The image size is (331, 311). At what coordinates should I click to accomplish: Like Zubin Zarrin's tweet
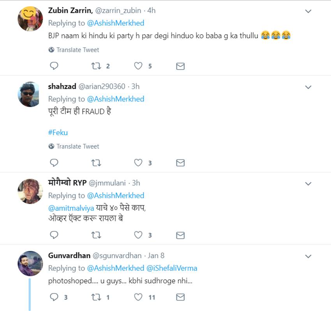(x=138, y=66)
